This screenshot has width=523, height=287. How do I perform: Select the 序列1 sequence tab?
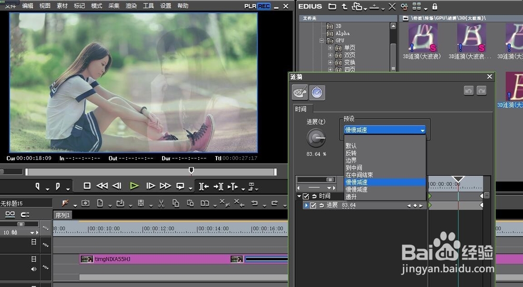click(62, 215)
